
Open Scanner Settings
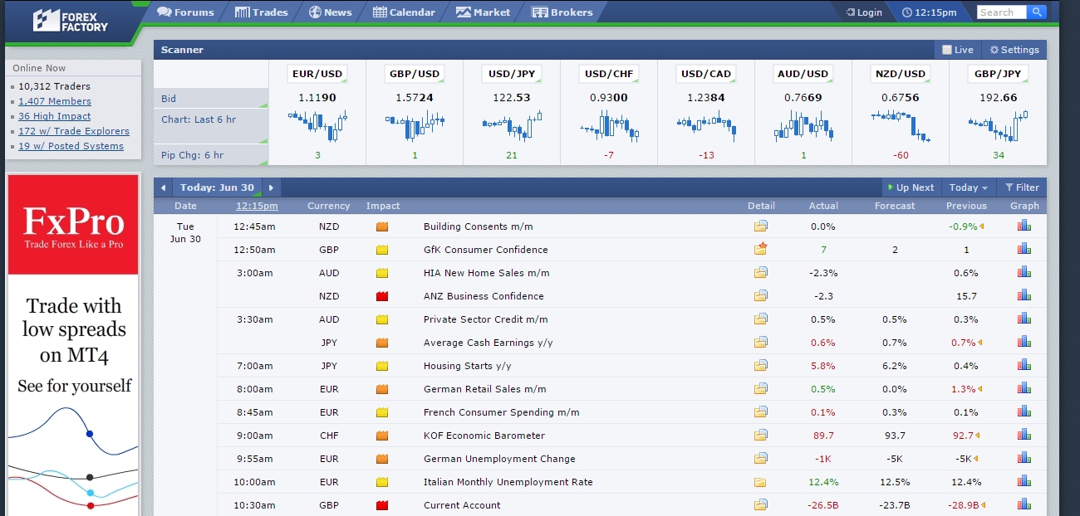click(x=1014, y=50)
